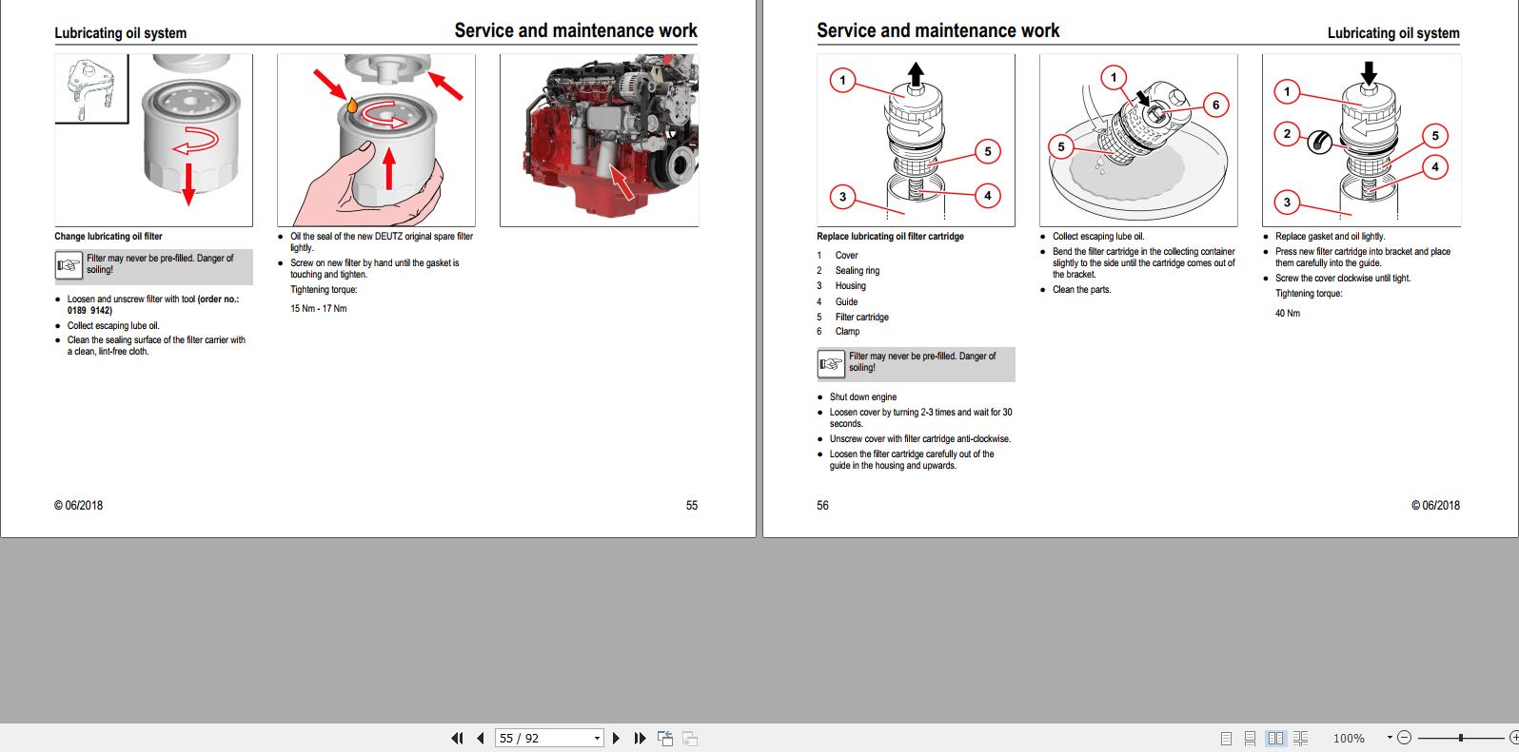The height and width of the screenshot is (752, 1519).
Task: Click the filter cartridge removal diagram
Action: (916, 140)
